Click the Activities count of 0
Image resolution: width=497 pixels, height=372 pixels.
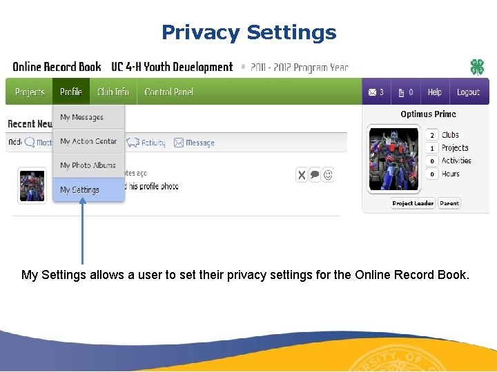[432, 161]
